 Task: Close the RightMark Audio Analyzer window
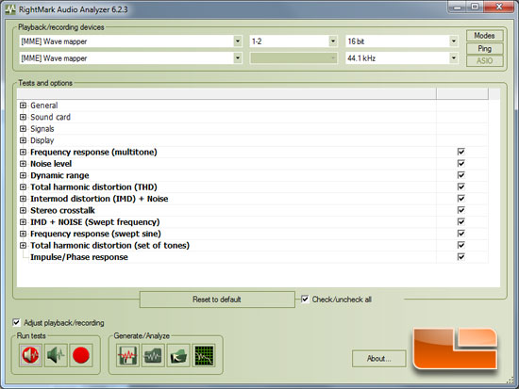point(500,7)
